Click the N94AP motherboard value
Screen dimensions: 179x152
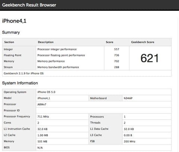click(128, 98)
